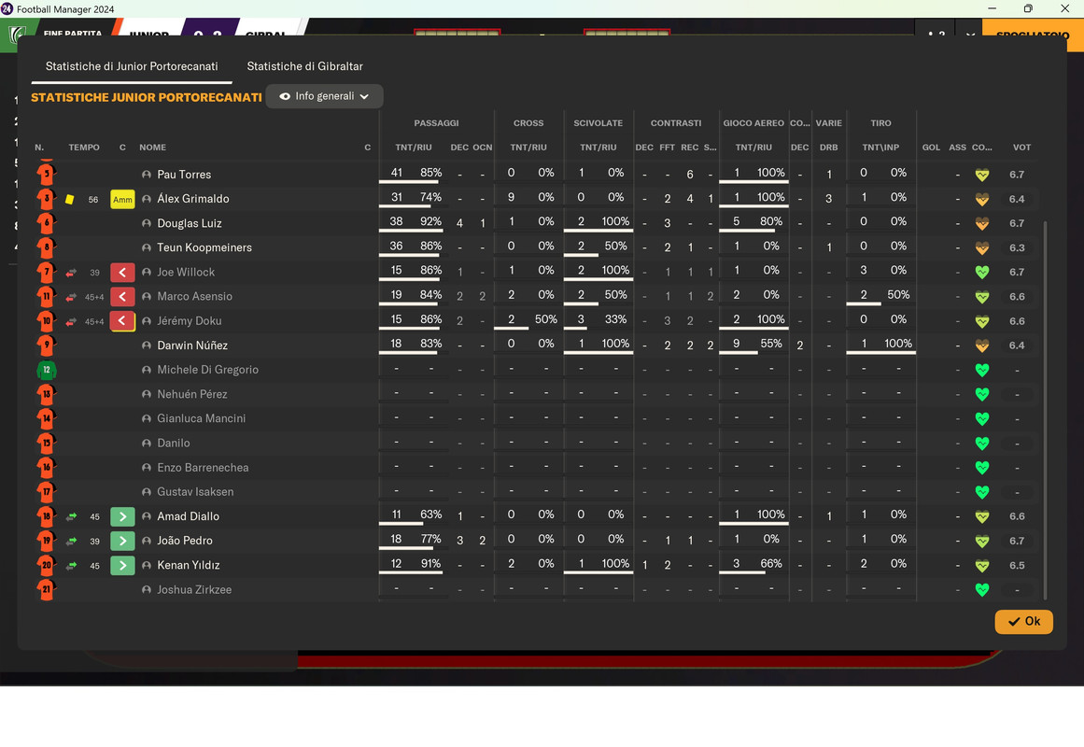Click Kenan Yıldız's green substituted-on arrow
This screenshot has width=1084, height=747.
[122, 565]
